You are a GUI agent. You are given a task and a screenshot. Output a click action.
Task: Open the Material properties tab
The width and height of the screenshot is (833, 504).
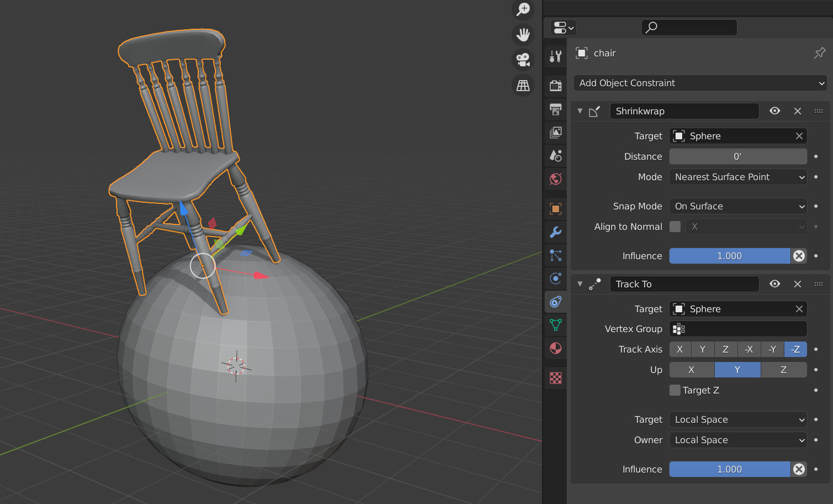556,348
